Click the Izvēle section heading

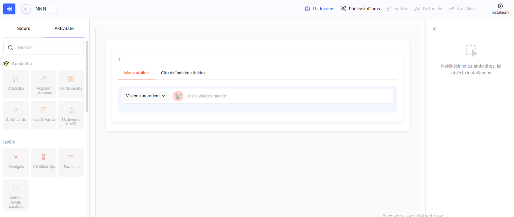[x=9, y=142]
